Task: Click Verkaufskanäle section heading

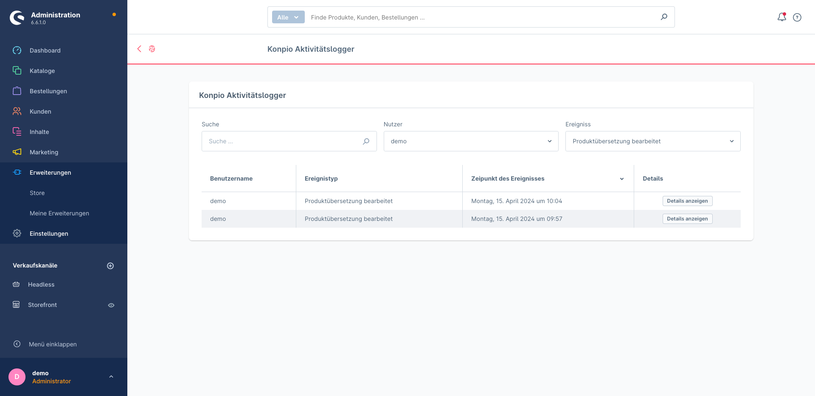Action: [x=35, y=265]
